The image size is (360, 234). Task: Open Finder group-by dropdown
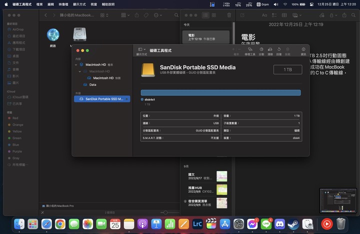pyautogui.click(x=125, y=15)
